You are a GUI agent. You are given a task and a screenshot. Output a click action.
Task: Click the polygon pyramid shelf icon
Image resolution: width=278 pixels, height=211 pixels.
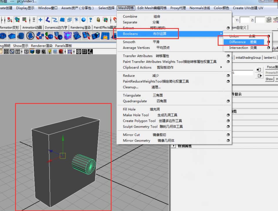12,36
